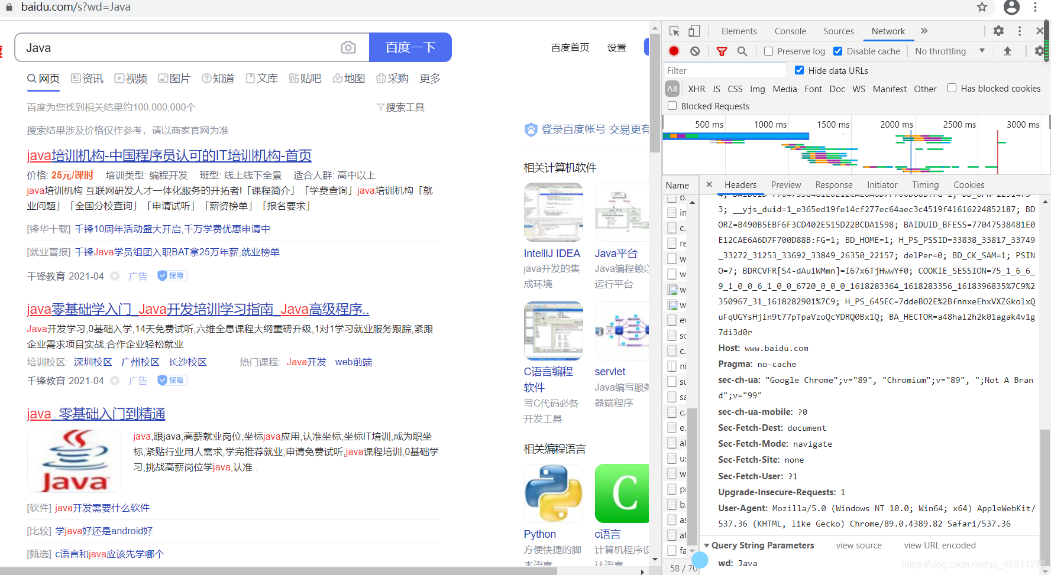Click the 1500 ms timeline marker

[833, 124]
